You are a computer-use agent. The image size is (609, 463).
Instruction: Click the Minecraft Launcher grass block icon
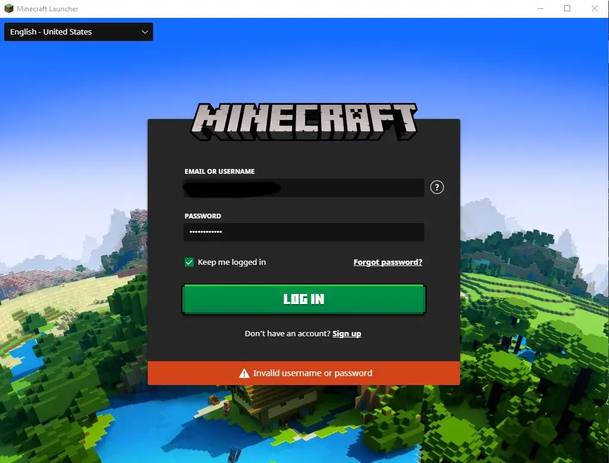[x=9, y=9]
